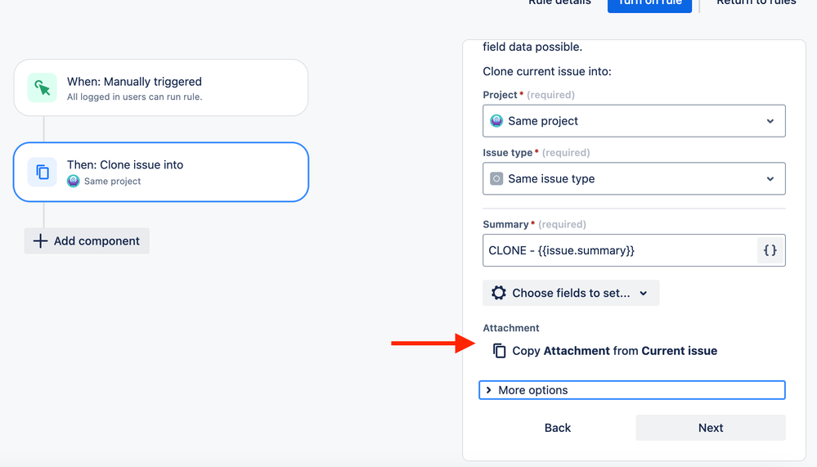Expand the More options section

coord(632,390)
